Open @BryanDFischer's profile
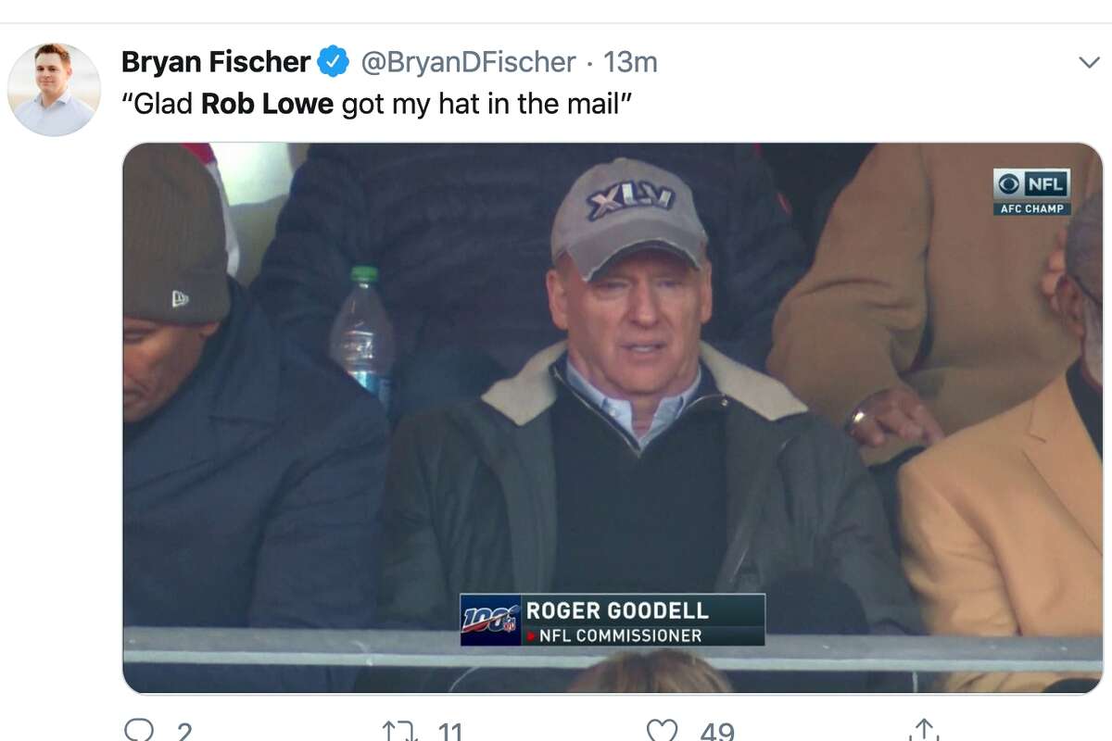1112x741 pixels. coord(461,62)
